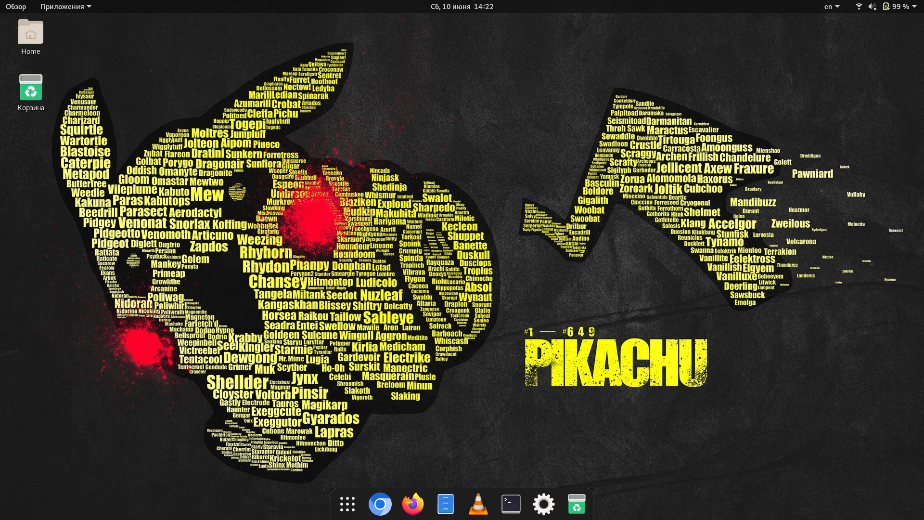The width and height of the screenshot is (924, 520).
Task: Open the Приложения menu dropdown
Action: point(65,7)
